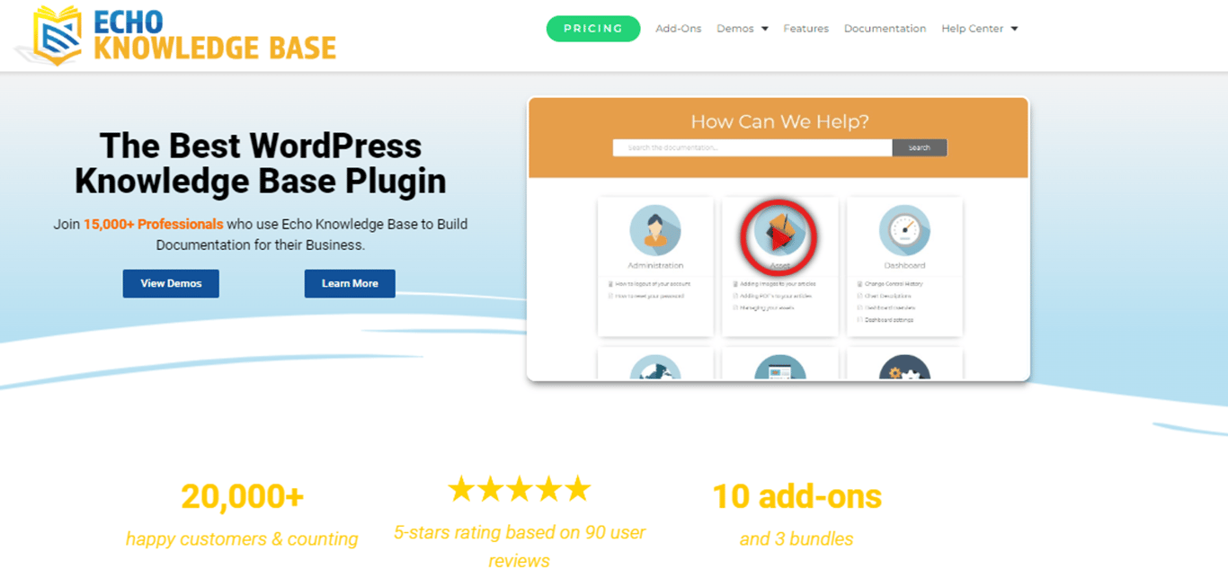
Task: Click the View Demos button
Action: tap(171, 283)
